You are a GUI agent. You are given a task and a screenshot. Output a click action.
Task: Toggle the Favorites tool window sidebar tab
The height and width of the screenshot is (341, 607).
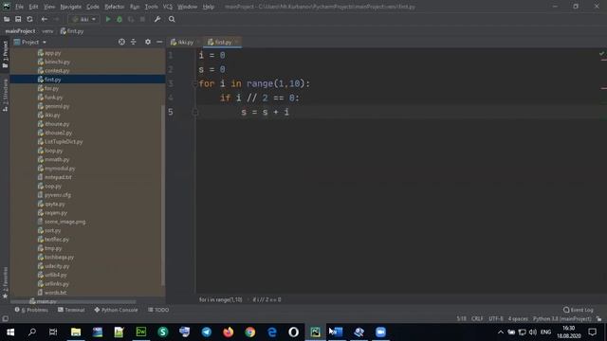pyautogui.click(x=5, y=282)
